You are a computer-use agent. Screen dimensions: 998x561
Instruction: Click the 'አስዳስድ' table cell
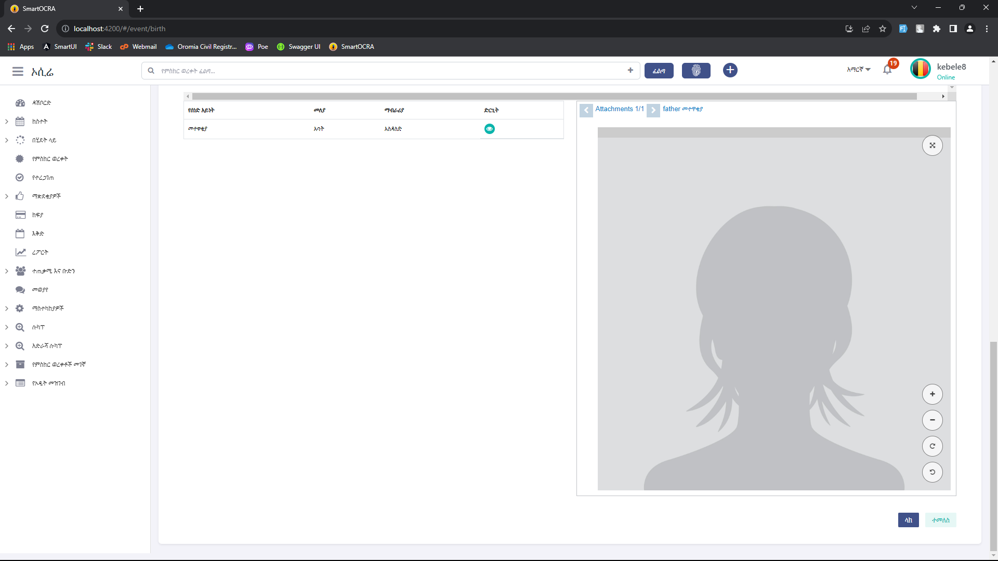393,129
